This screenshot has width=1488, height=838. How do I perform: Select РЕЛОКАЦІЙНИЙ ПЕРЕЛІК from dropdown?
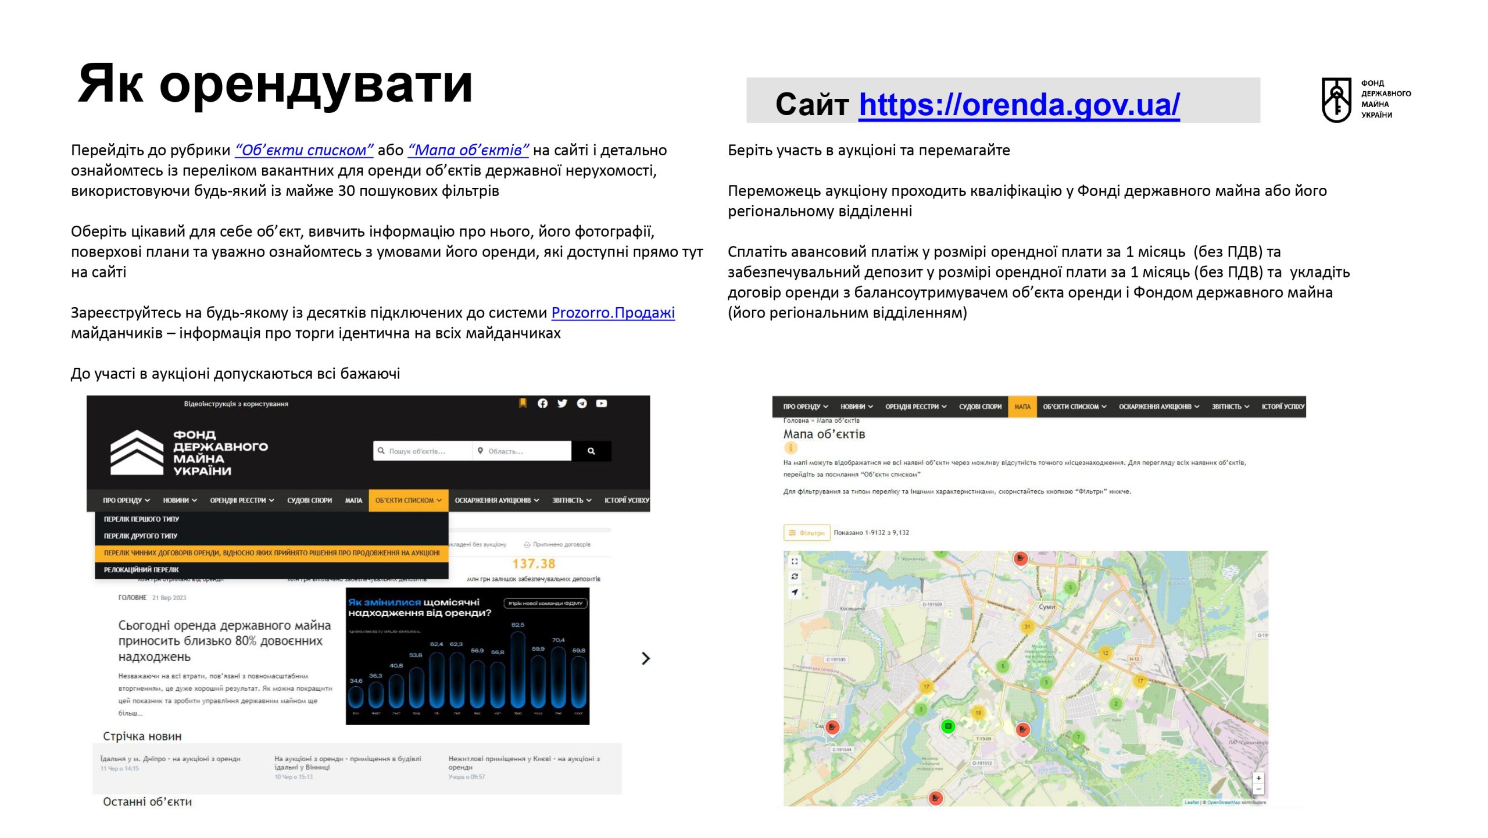point(141,570)
